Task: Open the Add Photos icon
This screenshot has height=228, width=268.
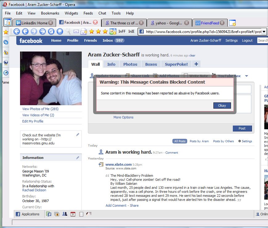Action: click(156, 76)
